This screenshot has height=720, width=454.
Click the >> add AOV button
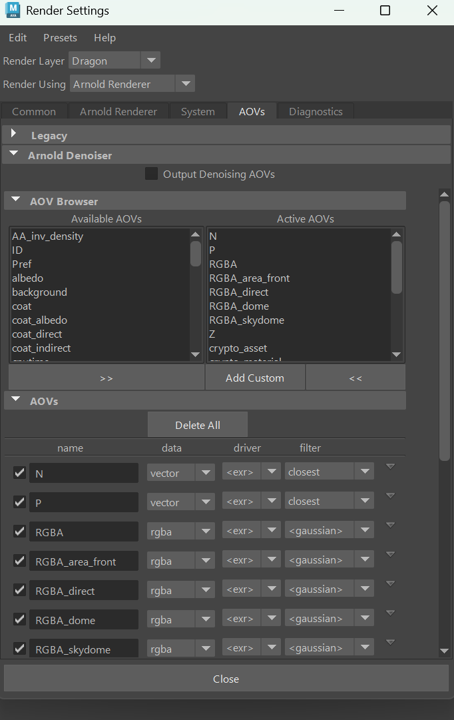tap(107, 378)
